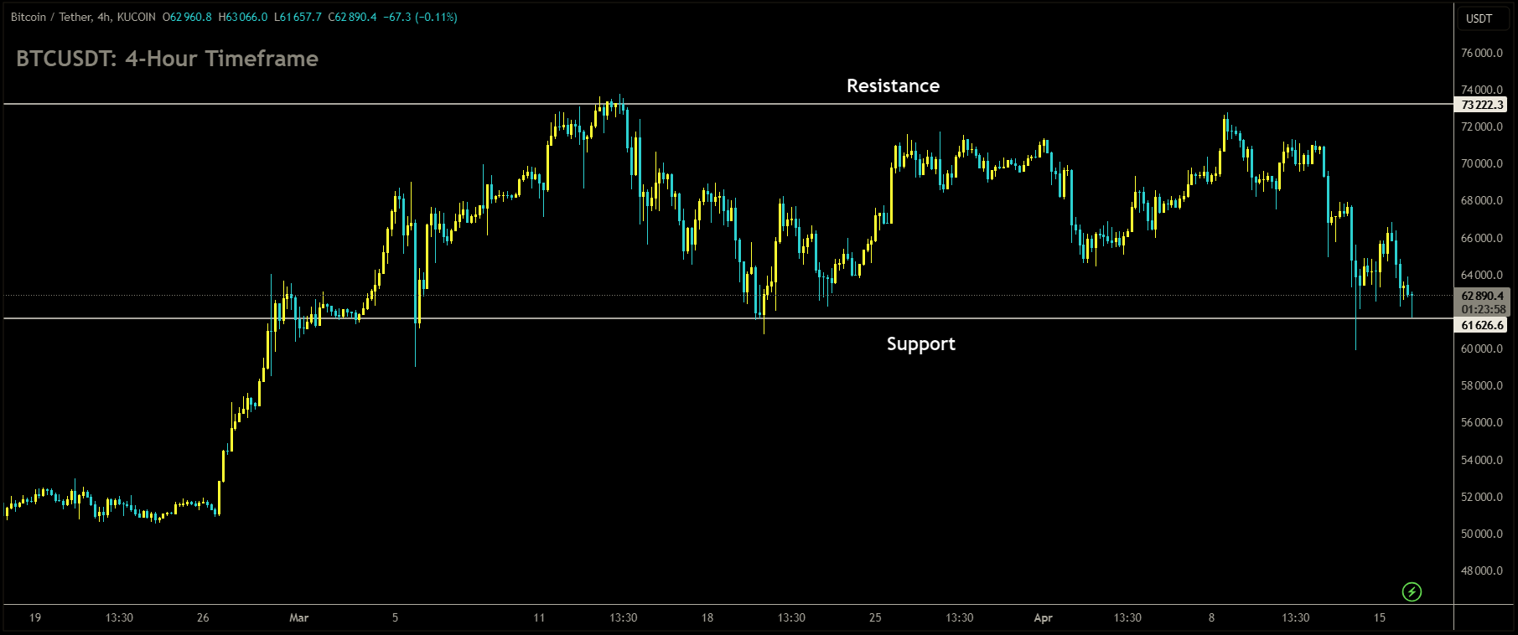Click the Support text annotation
This screenshot has height=635, width=1518.
point(921,344)
